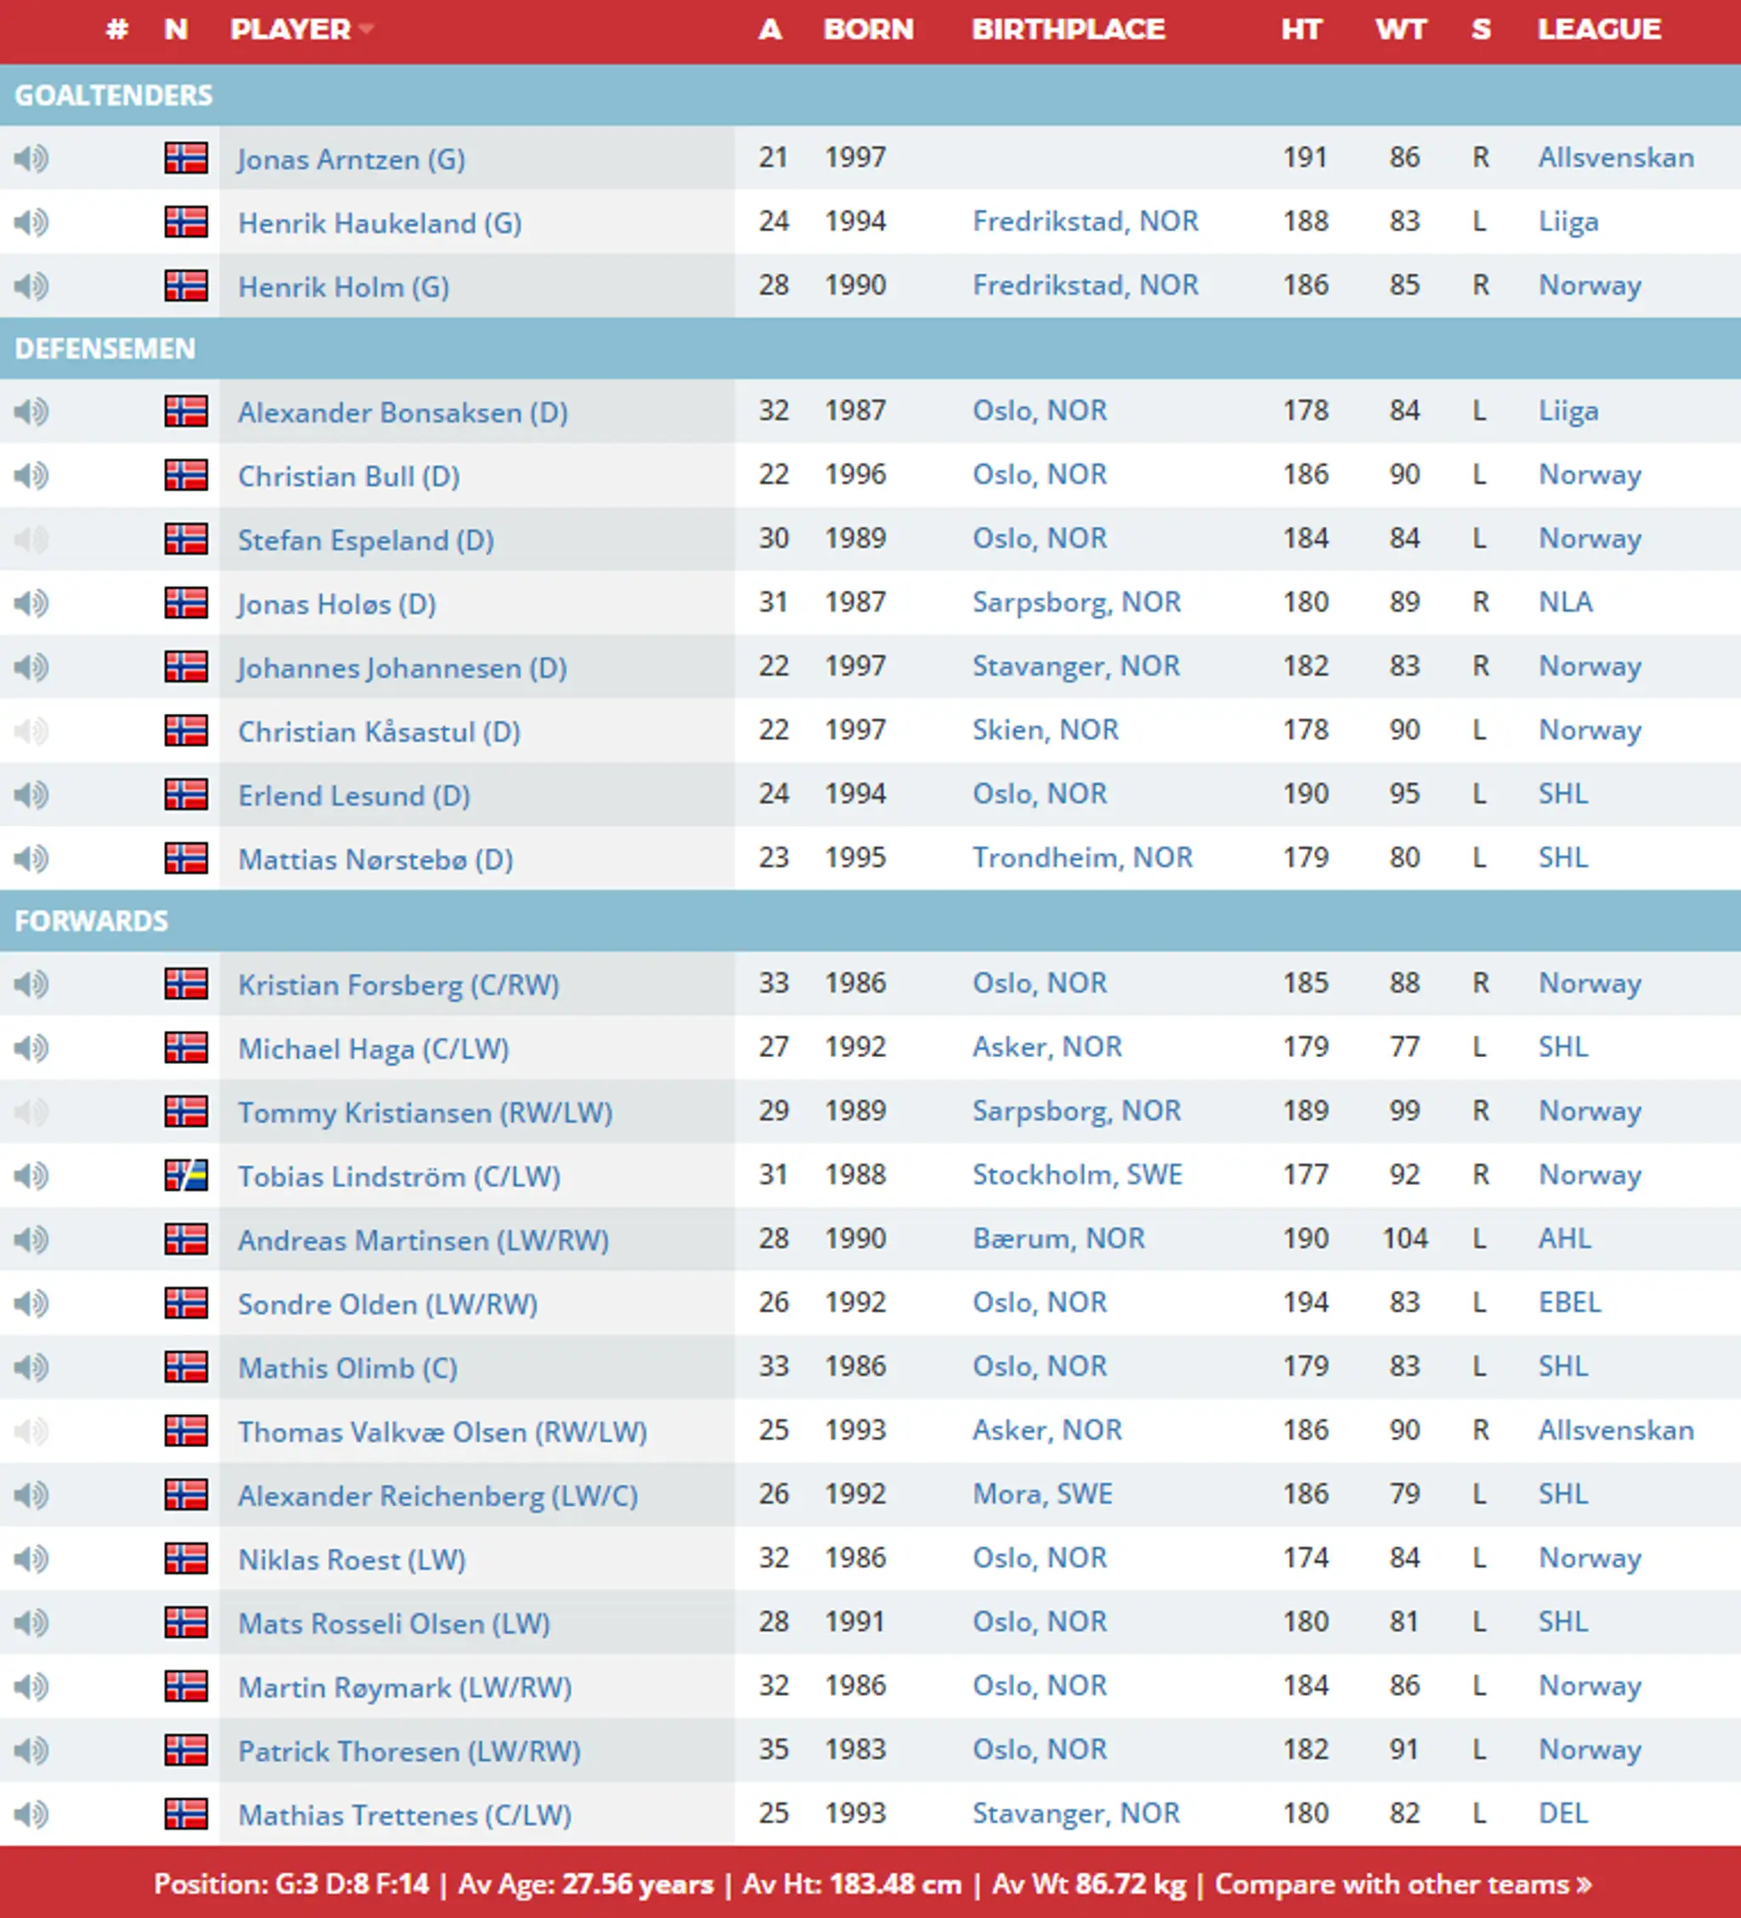Screen dimensions: 1741x1918
Task: Play audio for Mathis Olimb name
Action: tap(31, 1367)
